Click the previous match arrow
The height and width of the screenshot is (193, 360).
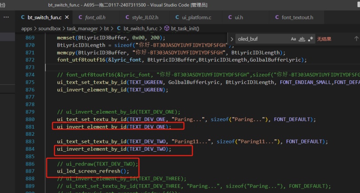[356, 39]
